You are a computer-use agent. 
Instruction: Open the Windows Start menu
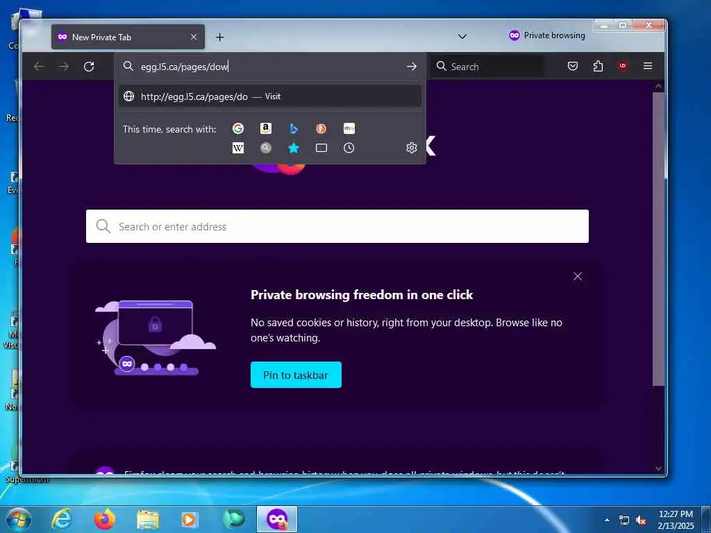pyautogui.click(x=19, y=519)
